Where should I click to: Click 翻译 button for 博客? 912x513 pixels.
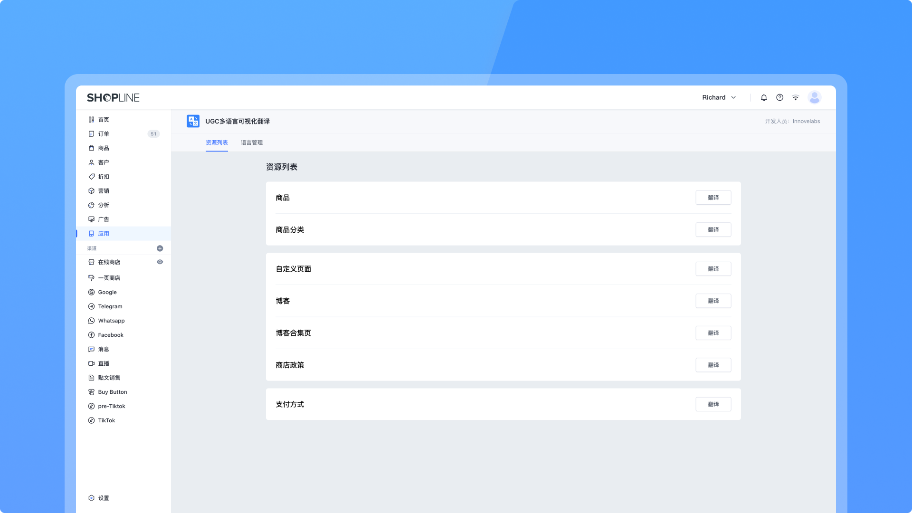(x=713, y=301)
